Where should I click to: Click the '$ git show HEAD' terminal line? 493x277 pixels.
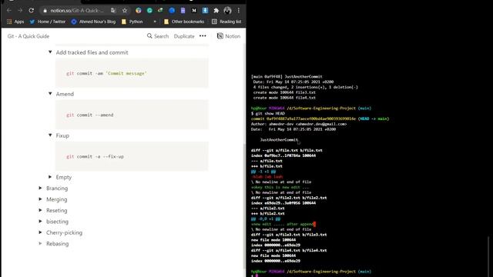268,113
